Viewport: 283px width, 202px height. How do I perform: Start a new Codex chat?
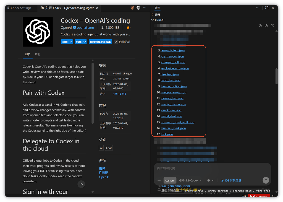(x=272, y=26)
